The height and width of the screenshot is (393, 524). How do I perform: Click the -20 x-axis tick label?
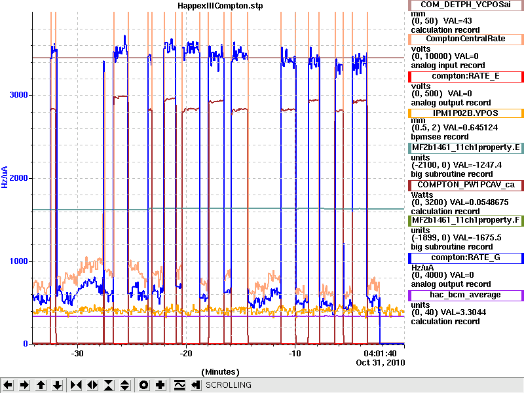pos(186,354)
